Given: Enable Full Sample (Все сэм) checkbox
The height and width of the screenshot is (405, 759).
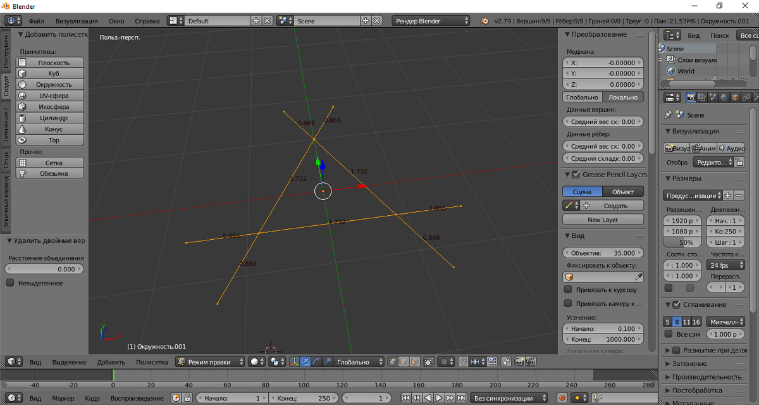Looking at the screenshot, I should (669, 333).
